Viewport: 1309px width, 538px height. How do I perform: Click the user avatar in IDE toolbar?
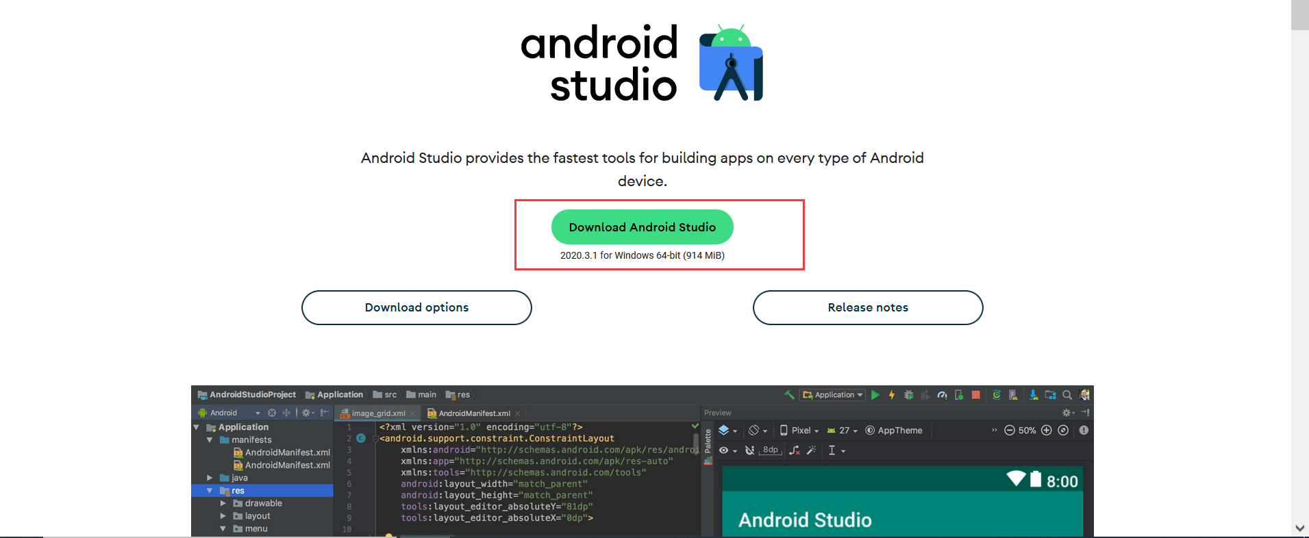1084,395
